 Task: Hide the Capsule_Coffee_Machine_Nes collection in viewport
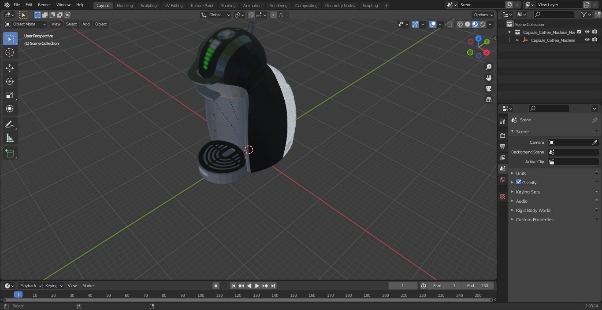pyautogui.click(x=587, y=32)
